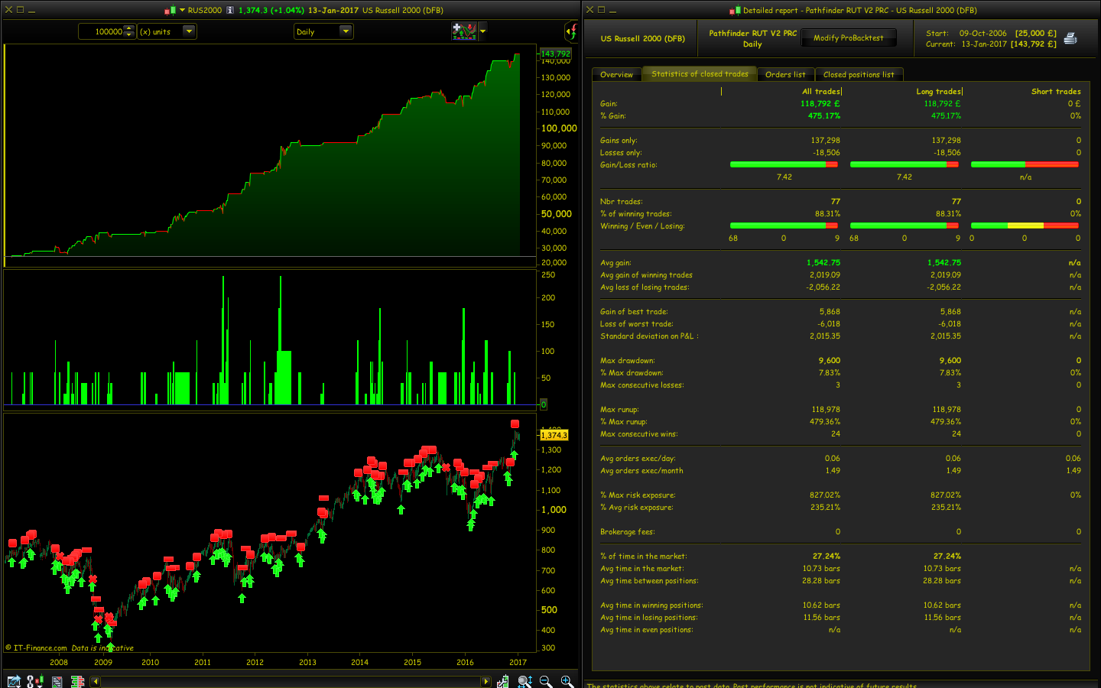Select the Statistics of closed trades tab
The height and width of the screenshot is (688, 1101).
(x=700, y=73)
